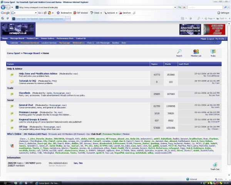The height and width of the screenshot is (185, 231).
Task: Open the Performance Stats nav item
Action: point(65,39)
